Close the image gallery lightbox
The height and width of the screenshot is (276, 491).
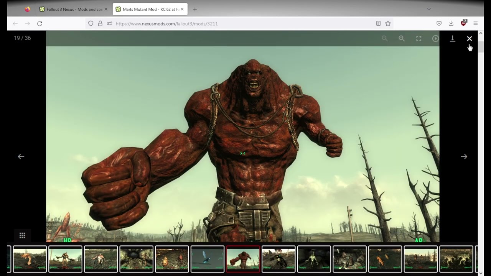coord(469,38)
